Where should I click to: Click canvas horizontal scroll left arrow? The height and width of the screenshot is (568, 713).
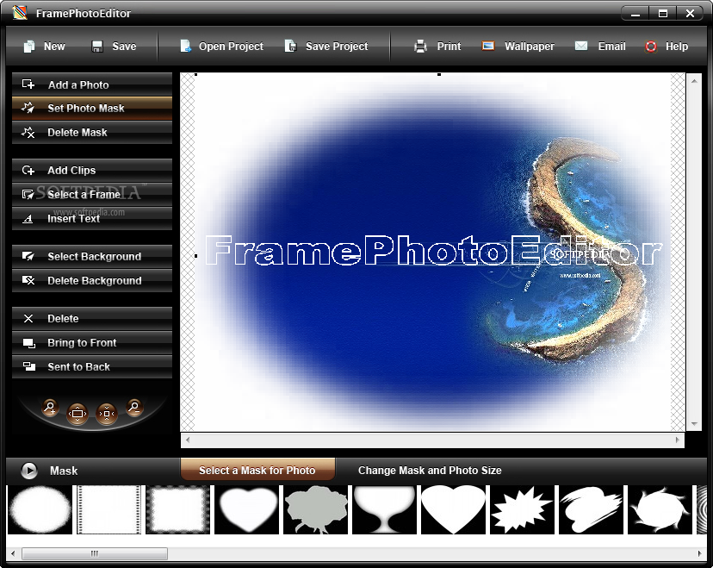[x=188, y=440]
